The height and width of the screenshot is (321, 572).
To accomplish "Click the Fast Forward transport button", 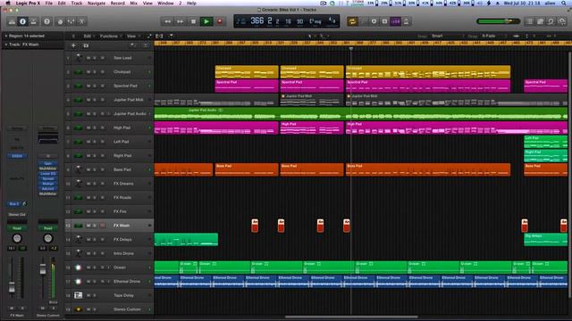I will pyautogui.click(x=181, y=21).
